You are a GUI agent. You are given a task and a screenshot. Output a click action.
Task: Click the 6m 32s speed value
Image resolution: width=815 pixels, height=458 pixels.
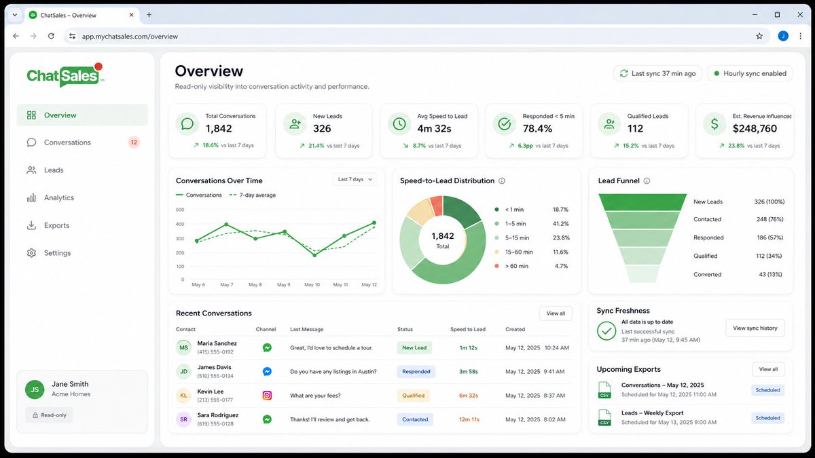[468, 395]
